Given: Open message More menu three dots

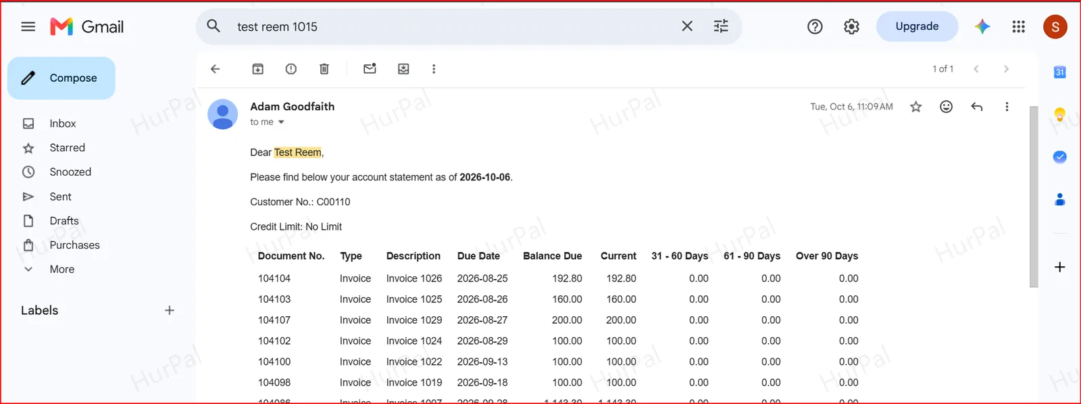Looking at the screenshot, I should point(1007,107).
